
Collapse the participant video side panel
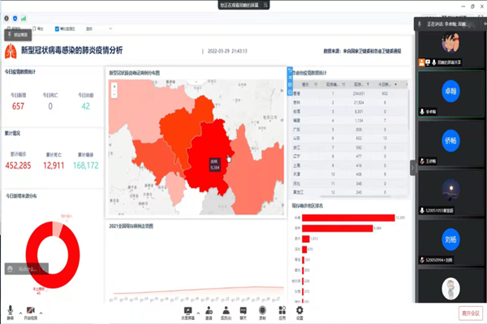tap(412, 168)
